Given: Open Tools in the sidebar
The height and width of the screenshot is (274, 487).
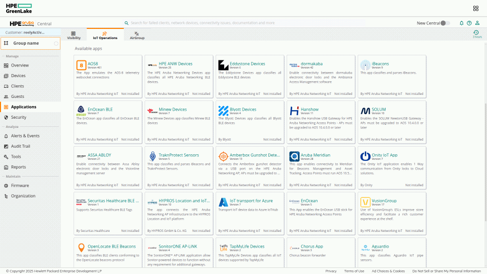Looking at the screenshot, I should pyautogui.click(x=16, y=157).
